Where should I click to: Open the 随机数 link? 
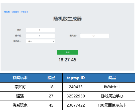[x=7, y=12]
